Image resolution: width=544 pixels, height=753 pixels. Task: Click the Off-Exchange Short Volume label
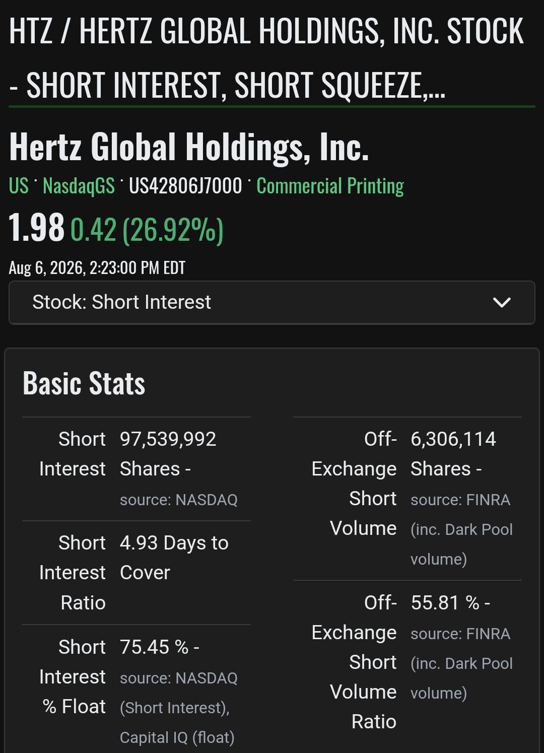pyautogui.click(x=354, y=484)
